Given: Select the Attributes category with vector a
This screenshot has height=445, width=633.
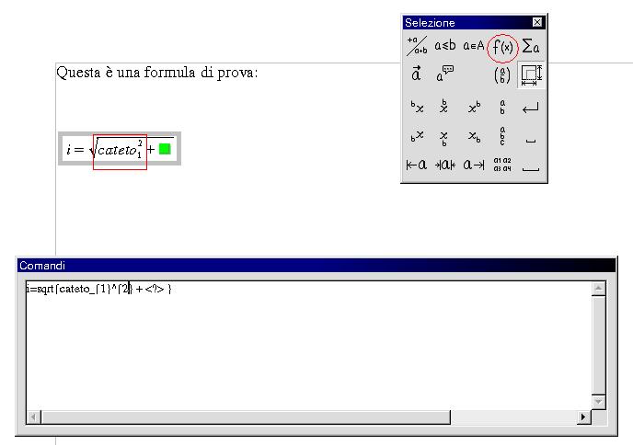Looking at the screenshot, I should [x=417, y=74].
